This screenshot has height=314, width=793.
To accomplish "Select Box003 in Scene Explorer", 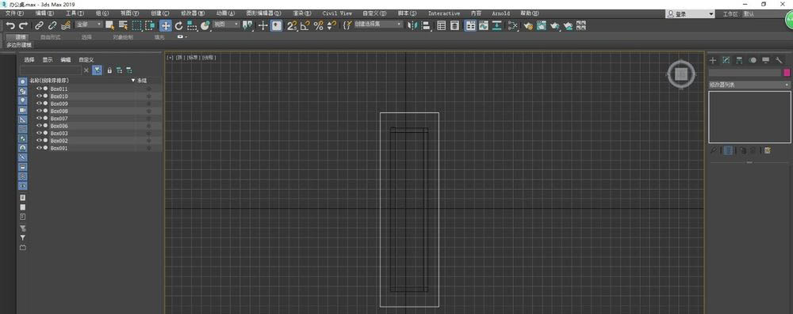I will pyautogui.click(x=59, y=134).
